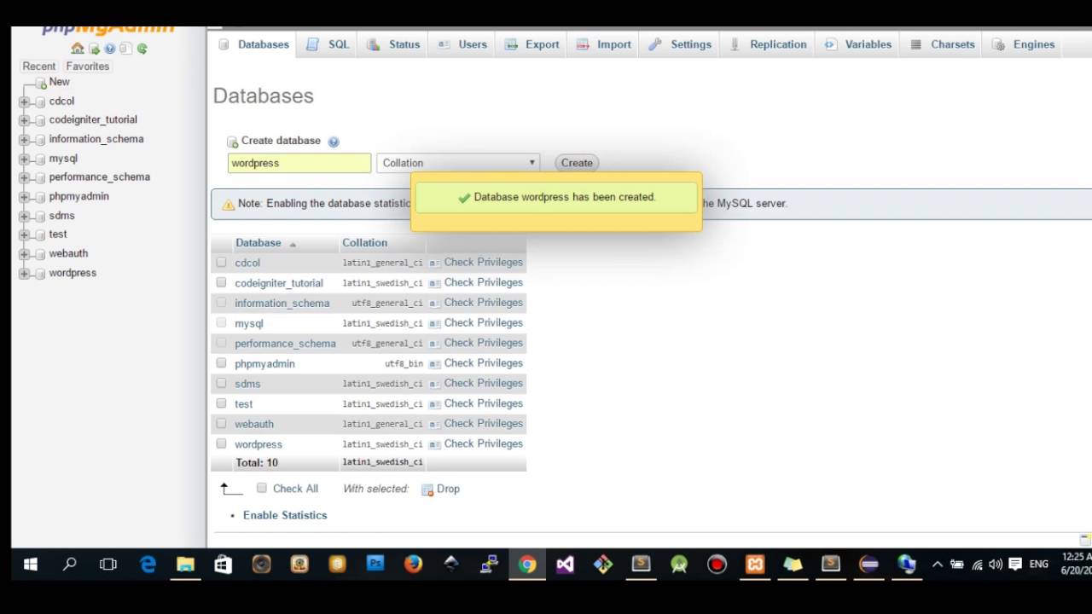
Task: Click the Collation column header
Action: pos(364,243)
